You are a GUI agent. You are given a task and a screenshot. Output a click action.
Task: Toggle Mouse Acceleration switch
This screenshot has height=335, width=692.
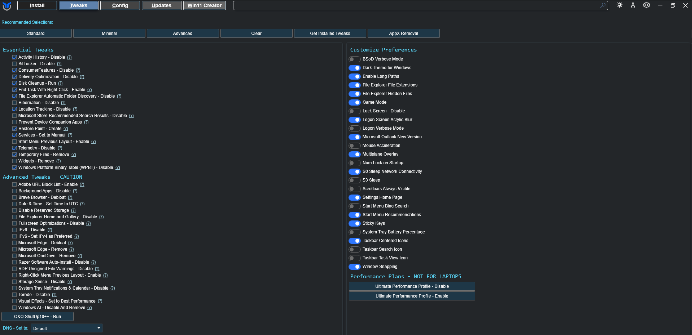(355, 146)
